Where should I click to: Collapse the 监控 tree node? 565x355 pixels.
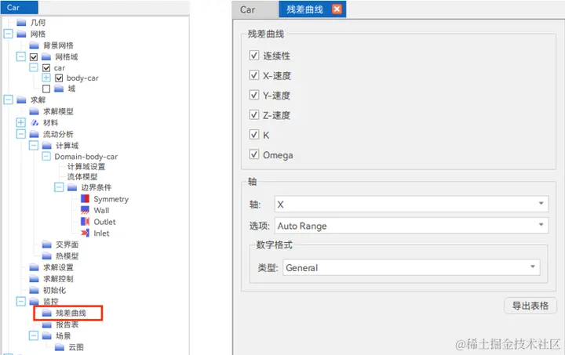21,301
